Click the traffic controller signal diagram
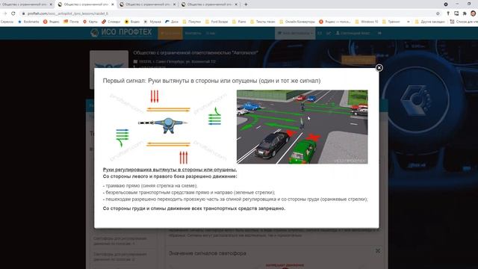The height and width of the screenshot is (269, 478). [x=169, y=126]
